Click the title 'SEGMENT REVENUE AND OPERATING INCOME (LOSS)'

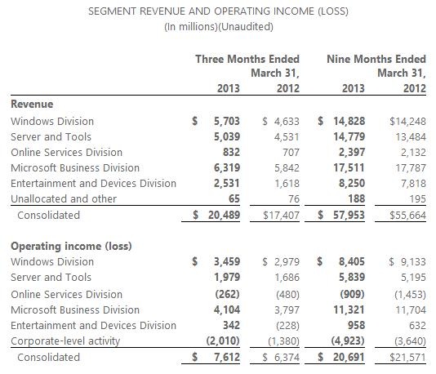point(218,11)
